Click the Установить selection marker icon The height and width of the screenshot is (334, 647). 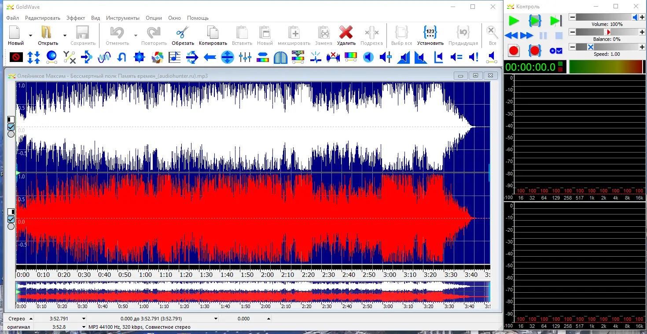click(x=430, y=33)
